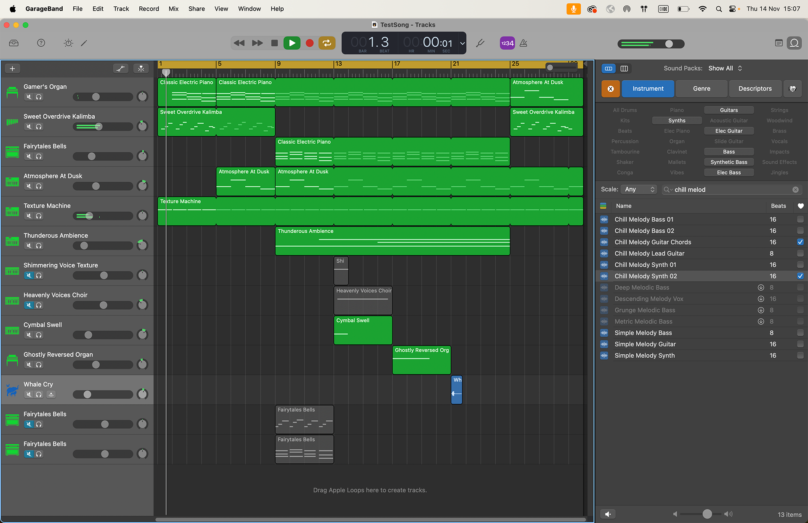Toggle the Cycle loop button
808x523 pixels.
pos(327,43)
